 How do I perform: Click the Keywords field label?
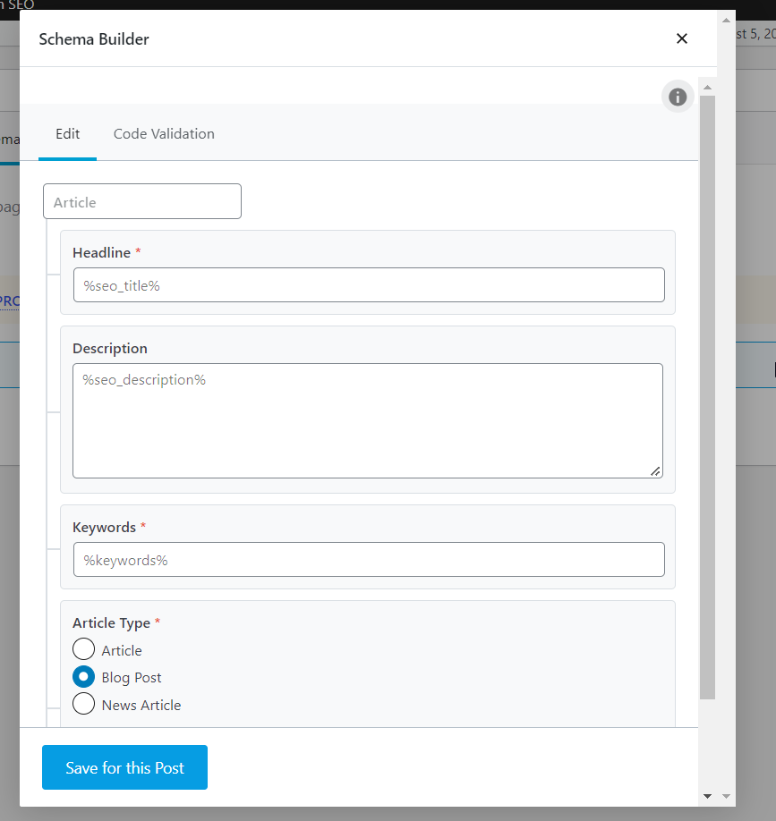pyautogui.click(x=104, y=528)
